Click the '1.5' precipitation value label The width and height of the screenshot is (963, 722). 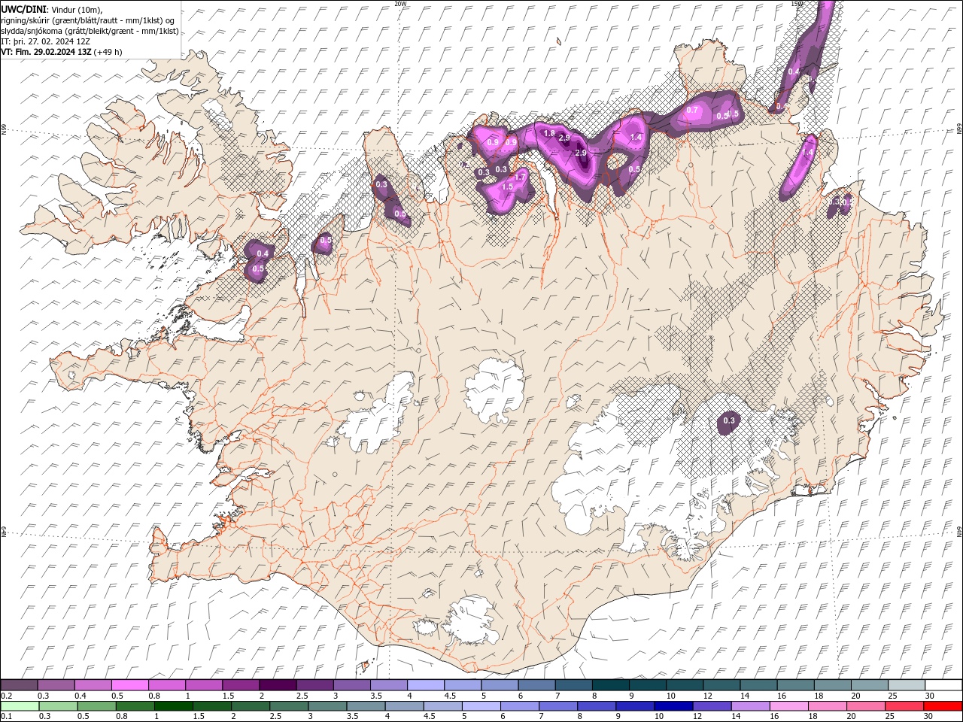508,187
